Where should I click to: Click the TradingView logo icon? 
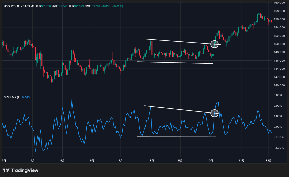click(x=6, y=170)
